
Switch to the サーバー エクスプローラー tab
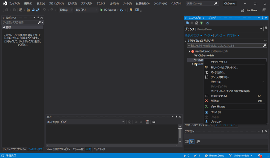14,150
